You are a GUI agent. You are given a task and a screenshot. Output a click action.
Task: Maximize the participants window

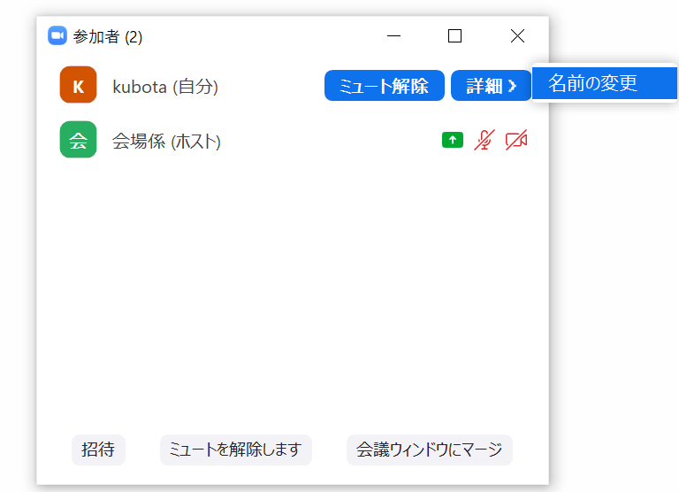454,36
